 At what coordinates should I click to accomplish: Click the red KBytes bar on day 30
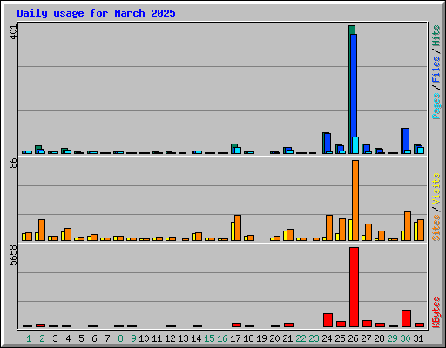click(x=406, y=318)
